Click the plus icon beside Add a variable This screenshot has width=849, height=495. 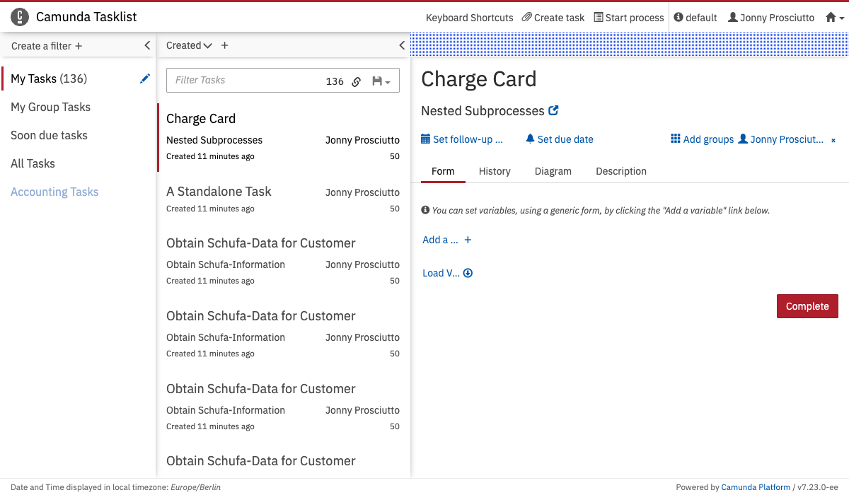(x=468, y=240)
